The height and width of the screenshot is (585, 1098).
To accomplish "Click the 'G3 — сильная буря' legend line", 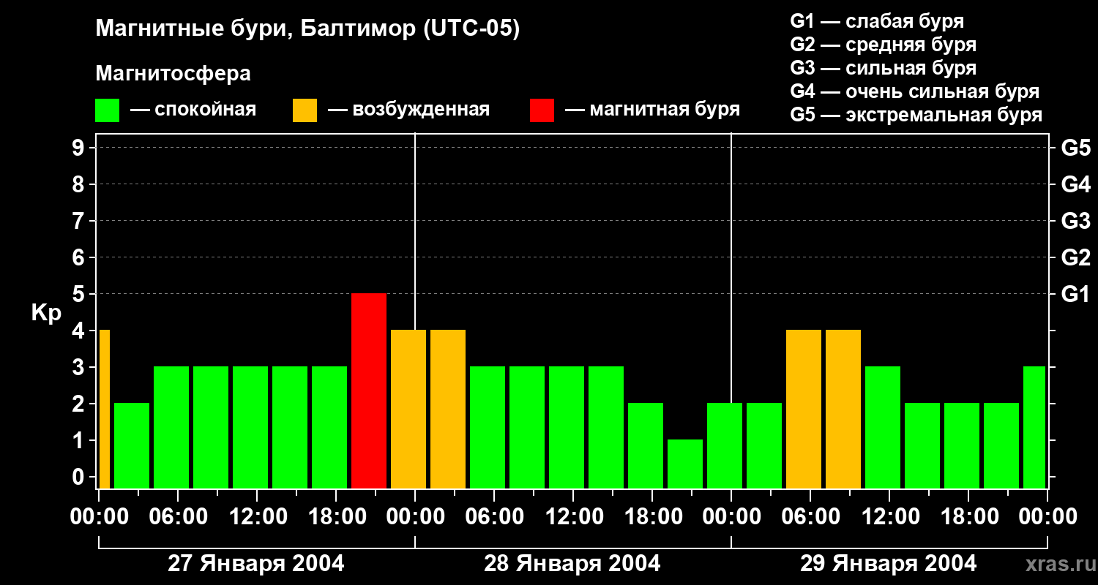I will (883, 68).
